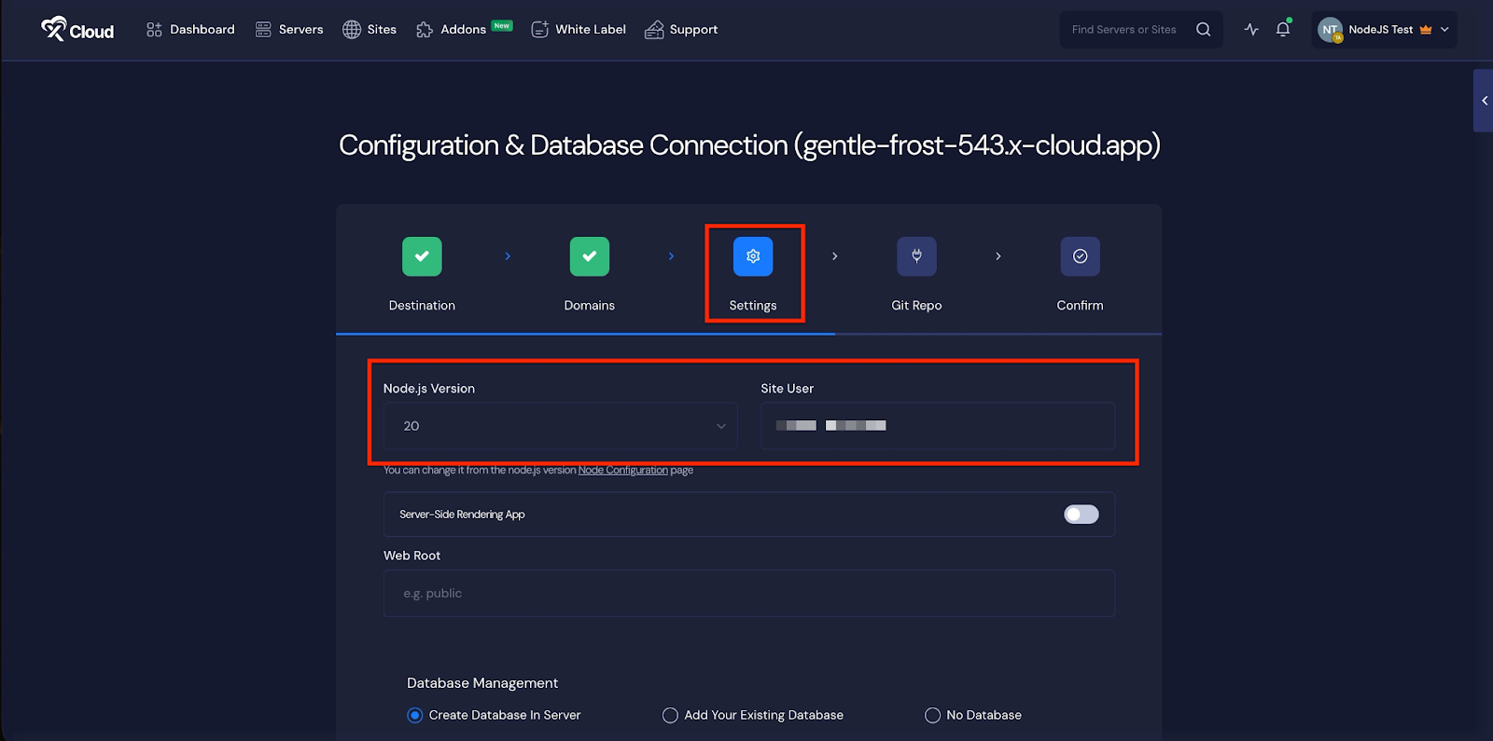Select the Domains step label

coord(590,306)
